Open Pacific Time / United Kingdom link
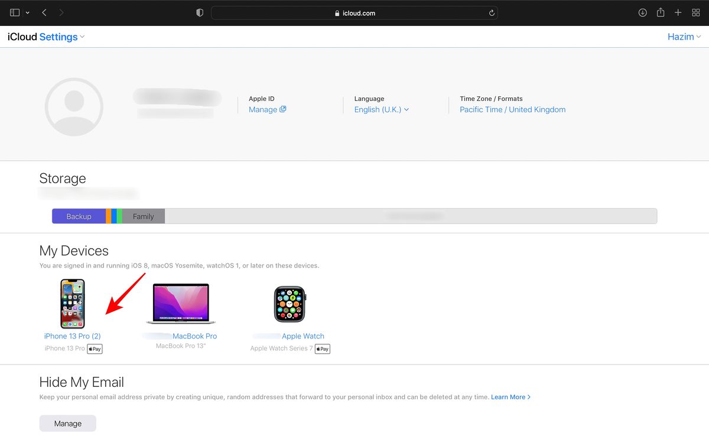 click(512, 109)
